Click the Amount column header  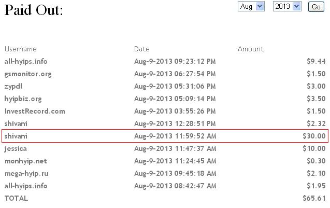pyautogui.click(x=251, y=49)
